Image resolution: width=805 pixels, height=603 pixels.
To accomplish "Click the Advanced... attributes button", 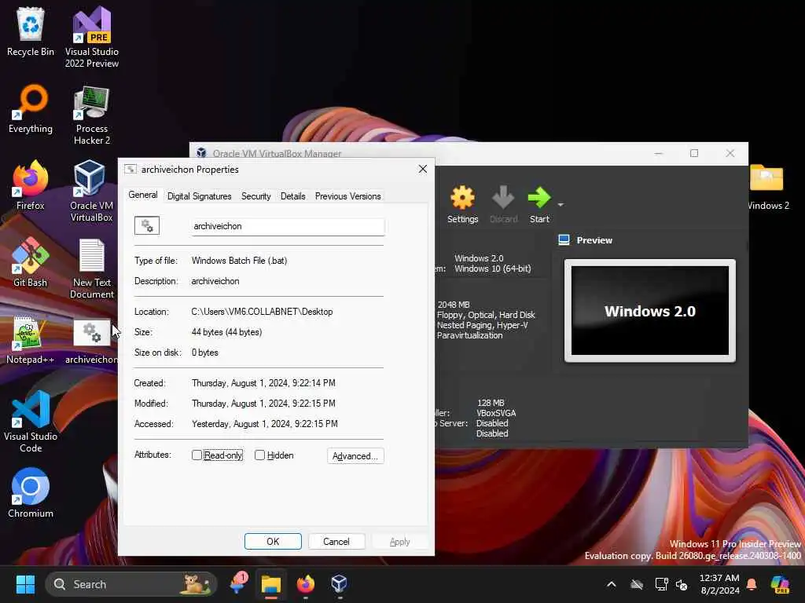I will point(355,456).
